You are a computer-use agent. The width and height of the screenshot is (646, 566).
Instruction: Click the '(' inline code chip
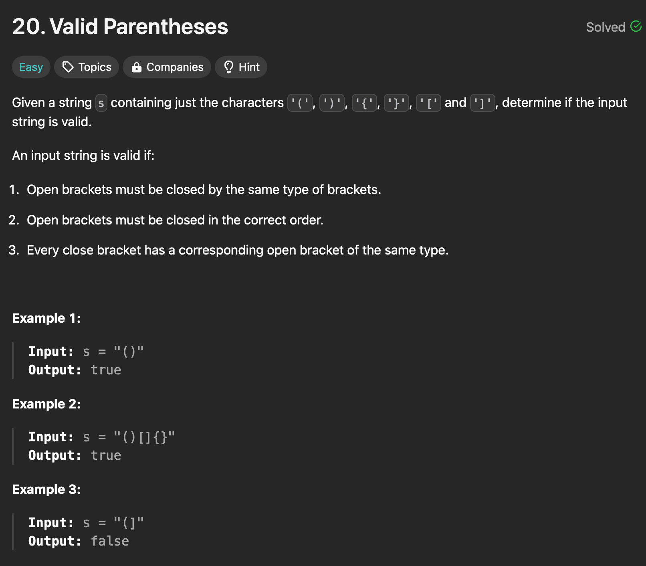click(300, 103)
